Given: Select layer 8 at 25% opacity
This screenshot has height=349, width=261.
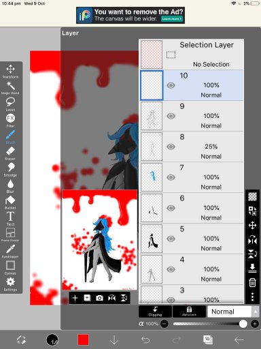Looking at the screenshot, I should 192,147.
